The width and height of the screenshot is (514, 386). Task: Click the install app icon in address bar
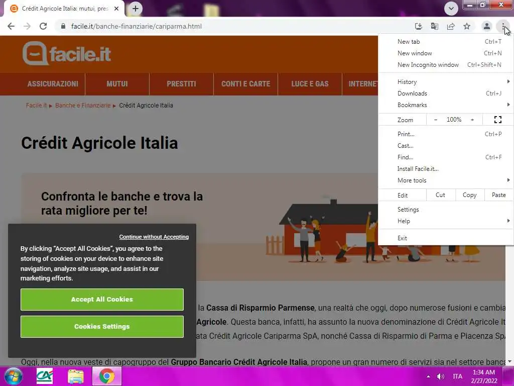pos(418,26)
